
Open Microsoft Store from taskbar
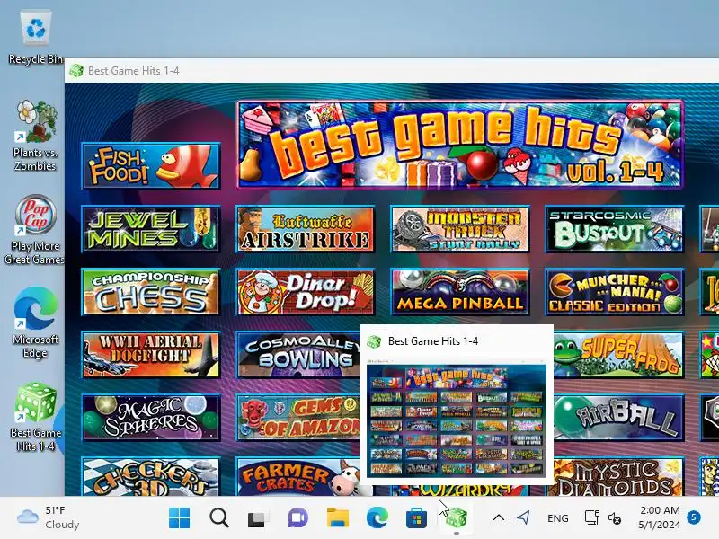click(417, 518)
